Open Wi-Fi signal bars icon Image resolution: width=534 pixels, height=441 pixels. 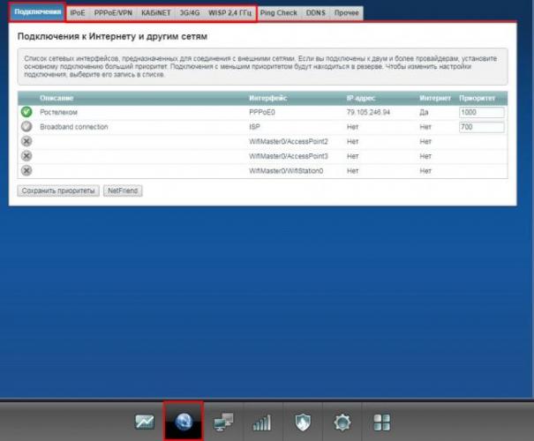point(262,422)
